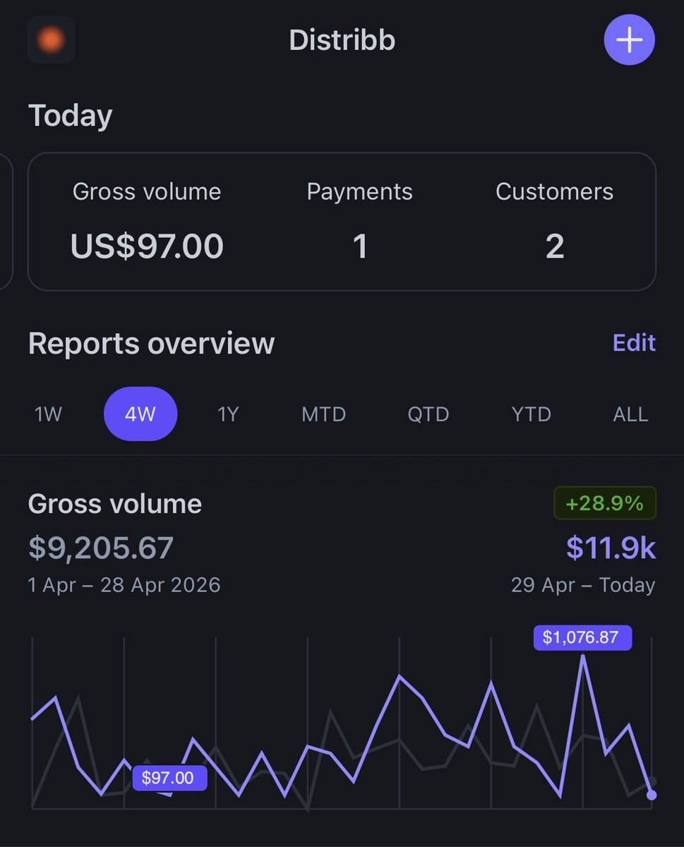Switch to the YTD time range
Viewport: 684px width, 847px height.
532,414
